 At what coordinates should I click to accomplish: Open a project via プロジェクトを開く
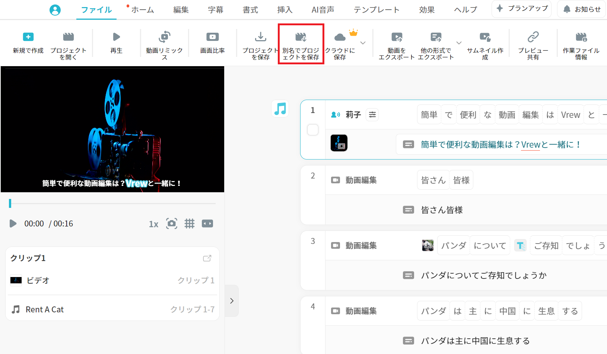(x=68, y=46)
